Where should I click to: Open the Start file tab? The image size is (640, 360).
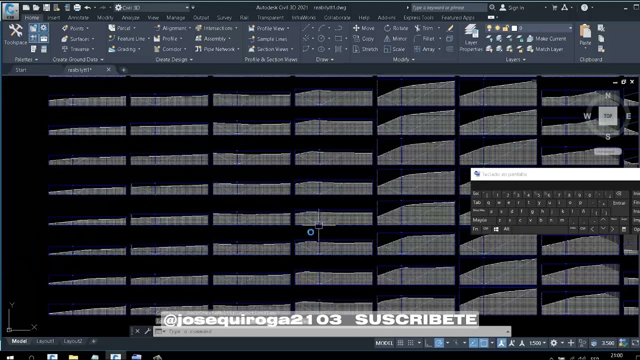click(21, 70)
